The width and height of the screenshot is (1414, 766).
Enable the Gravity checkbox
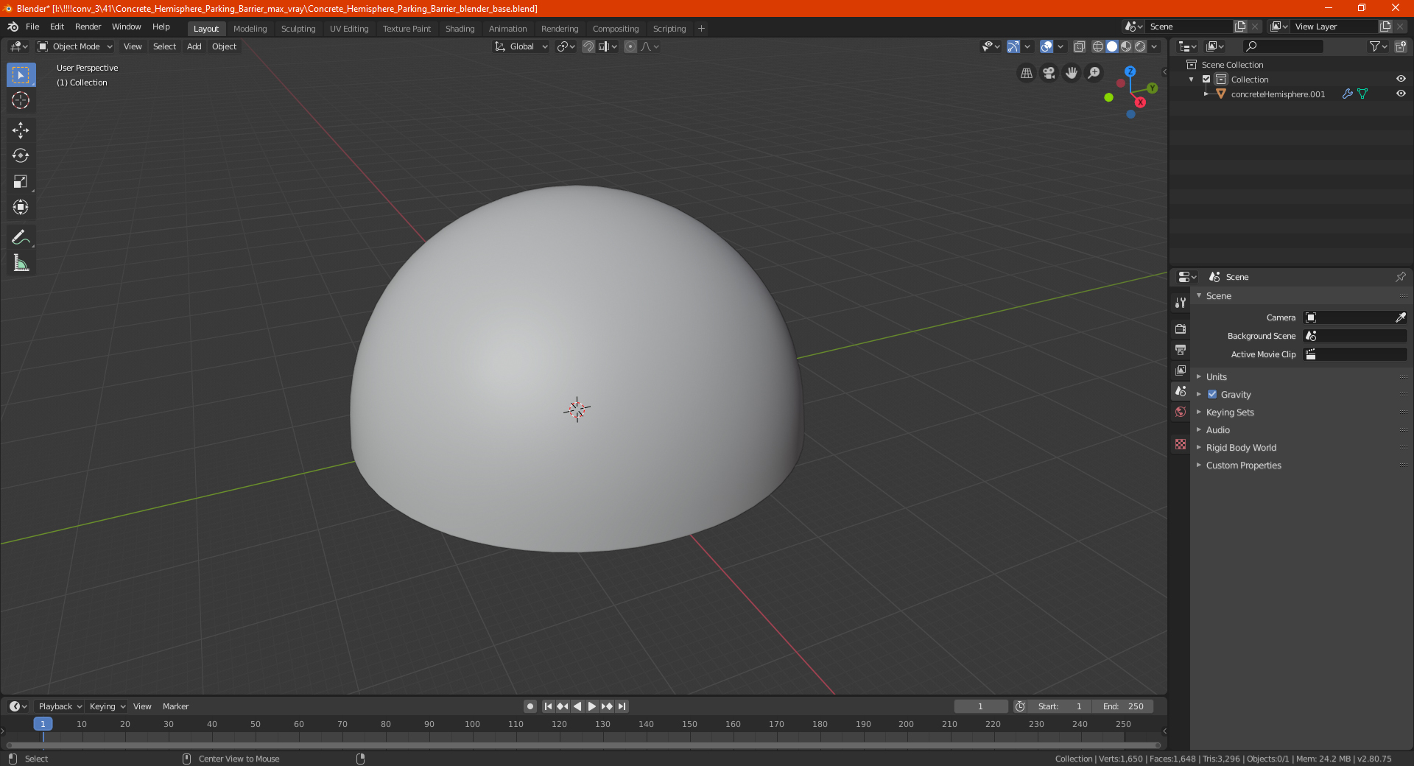(1212, 394)
